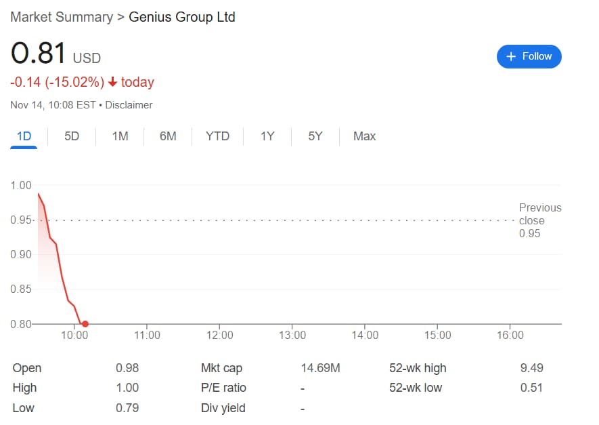This screenshot has width=599, height=425.
Task: Switch to the 5D tab
Action: pos(72,136)
